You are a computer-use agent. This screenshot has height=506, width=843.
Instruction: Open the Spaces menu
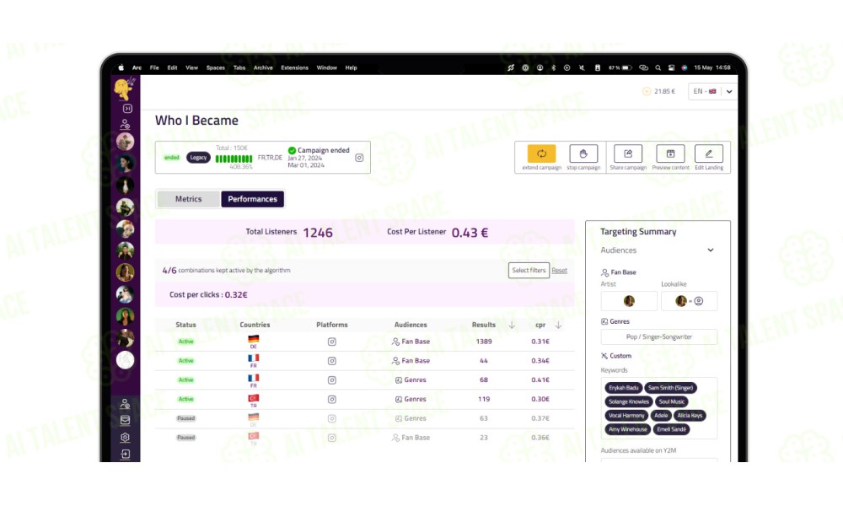click(216, 67)
